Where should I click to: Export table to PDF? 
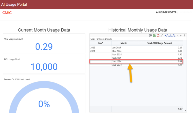click(158, 36)
